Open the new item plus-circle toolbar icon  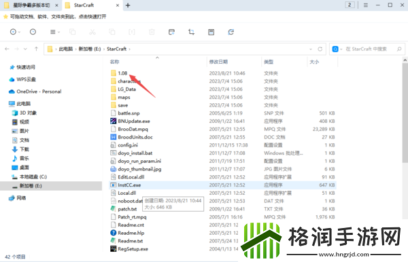pos(13,32)
